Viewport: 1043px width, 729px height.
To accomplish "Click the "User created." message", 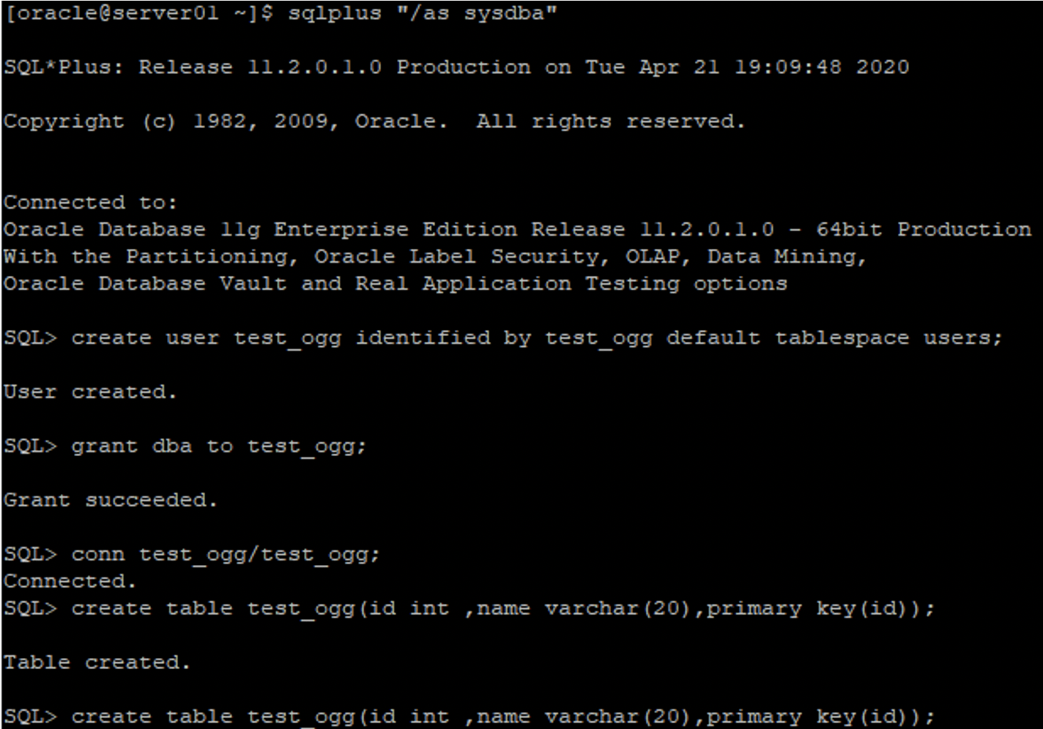I will pyautogui.click(x=90, y=392).
